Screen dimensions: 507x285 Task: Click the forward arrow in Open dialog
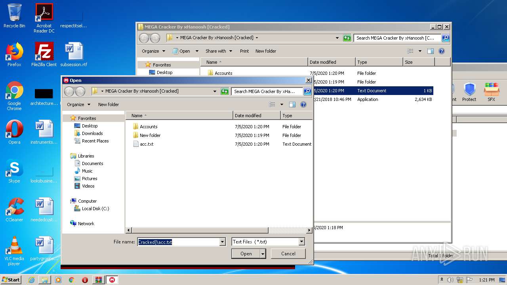tap(80, 91)
